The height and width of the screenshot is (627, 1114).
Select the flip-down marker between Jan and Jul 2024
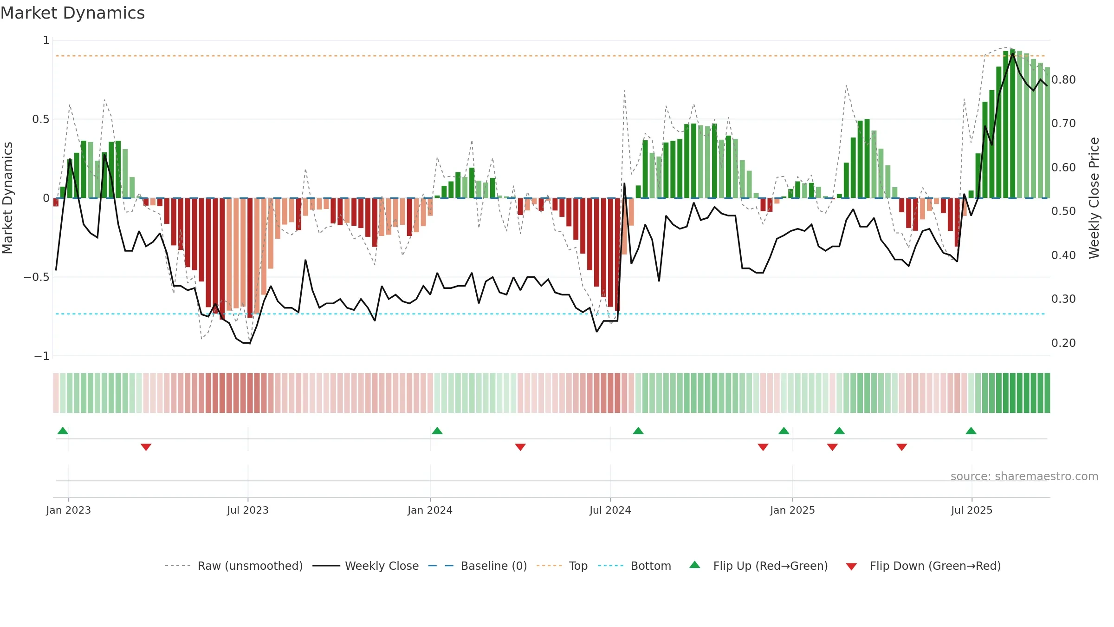(x=520, y=447)
